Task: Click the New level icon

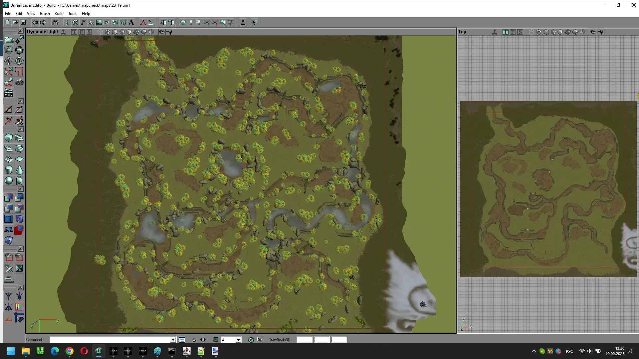Action: (7, 22)
